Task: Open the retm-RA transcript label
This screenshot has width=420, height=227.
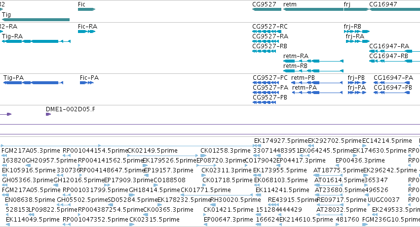Action: tap(296, 56)
